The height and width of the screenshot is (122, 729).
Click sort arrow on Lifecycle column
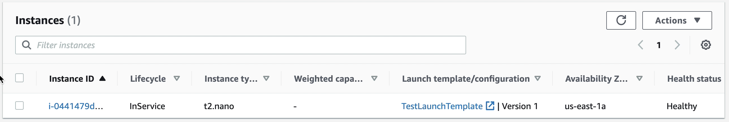point(177,79)
